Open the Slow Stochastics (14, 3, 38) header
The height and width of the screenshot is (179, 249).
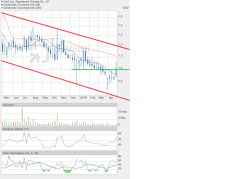(20, 153)
